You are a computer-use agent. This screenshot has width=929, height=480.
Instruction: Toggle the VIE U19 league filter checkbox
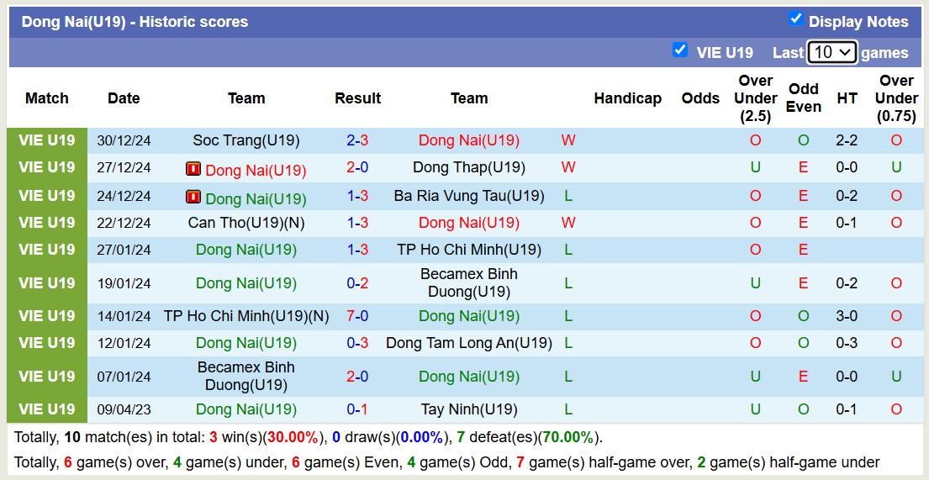[x=680, y=50]
